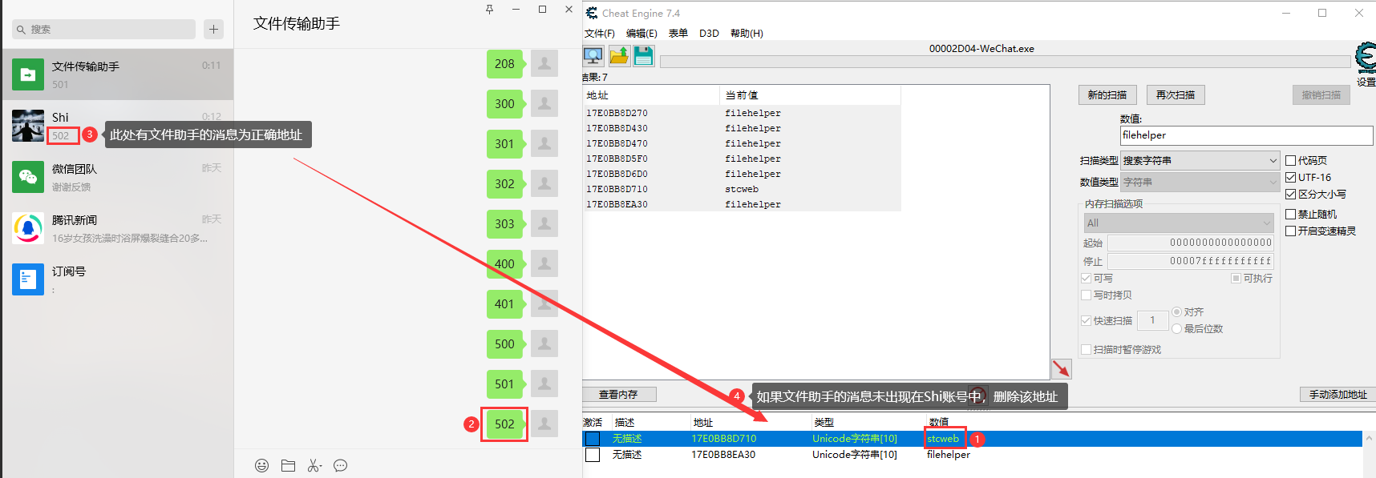1376x478 pixels.
Task: Activate checkbox for address 17E0BB8EA30 row
Action: 593,455
